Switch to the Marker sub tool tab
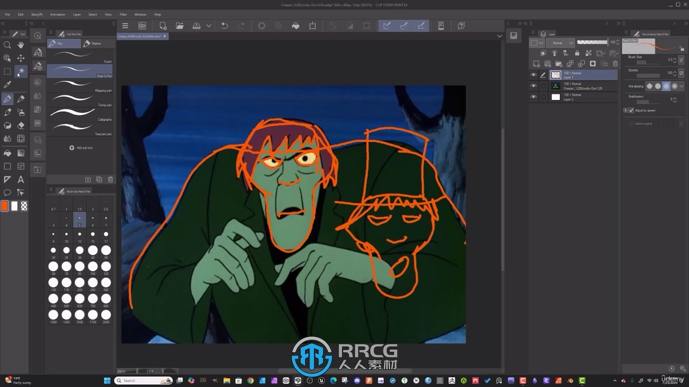Viewport: 689px width, 387px height. click(96, 44)
